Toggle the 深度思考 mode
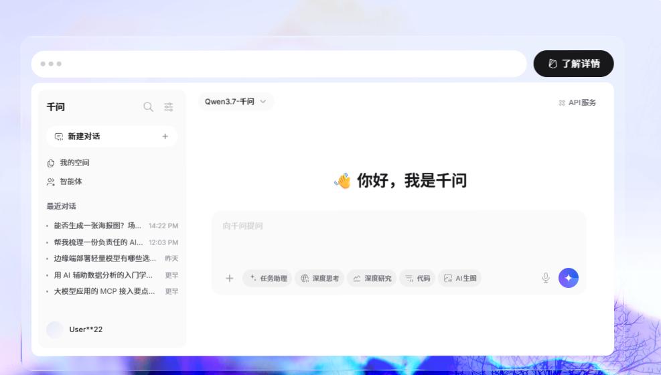This screenshot has width=661, height=375. [319, 278]
